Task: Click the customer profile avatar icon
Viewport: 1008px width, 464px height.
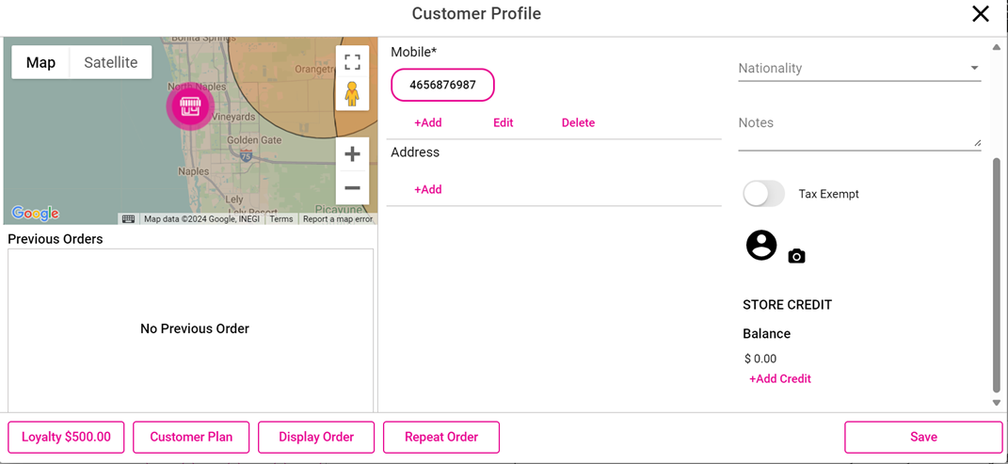Action: coord(761,245)
